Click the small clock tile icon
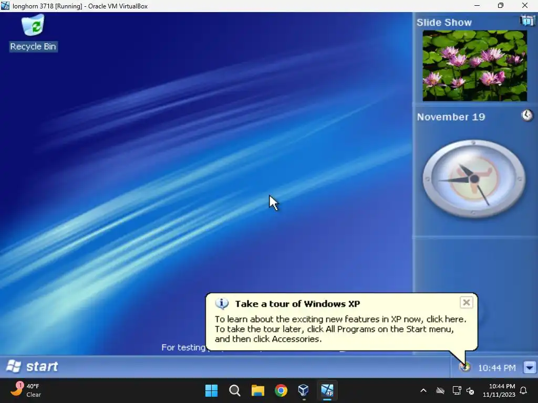The image size is (538, 403). coord(527,115)
